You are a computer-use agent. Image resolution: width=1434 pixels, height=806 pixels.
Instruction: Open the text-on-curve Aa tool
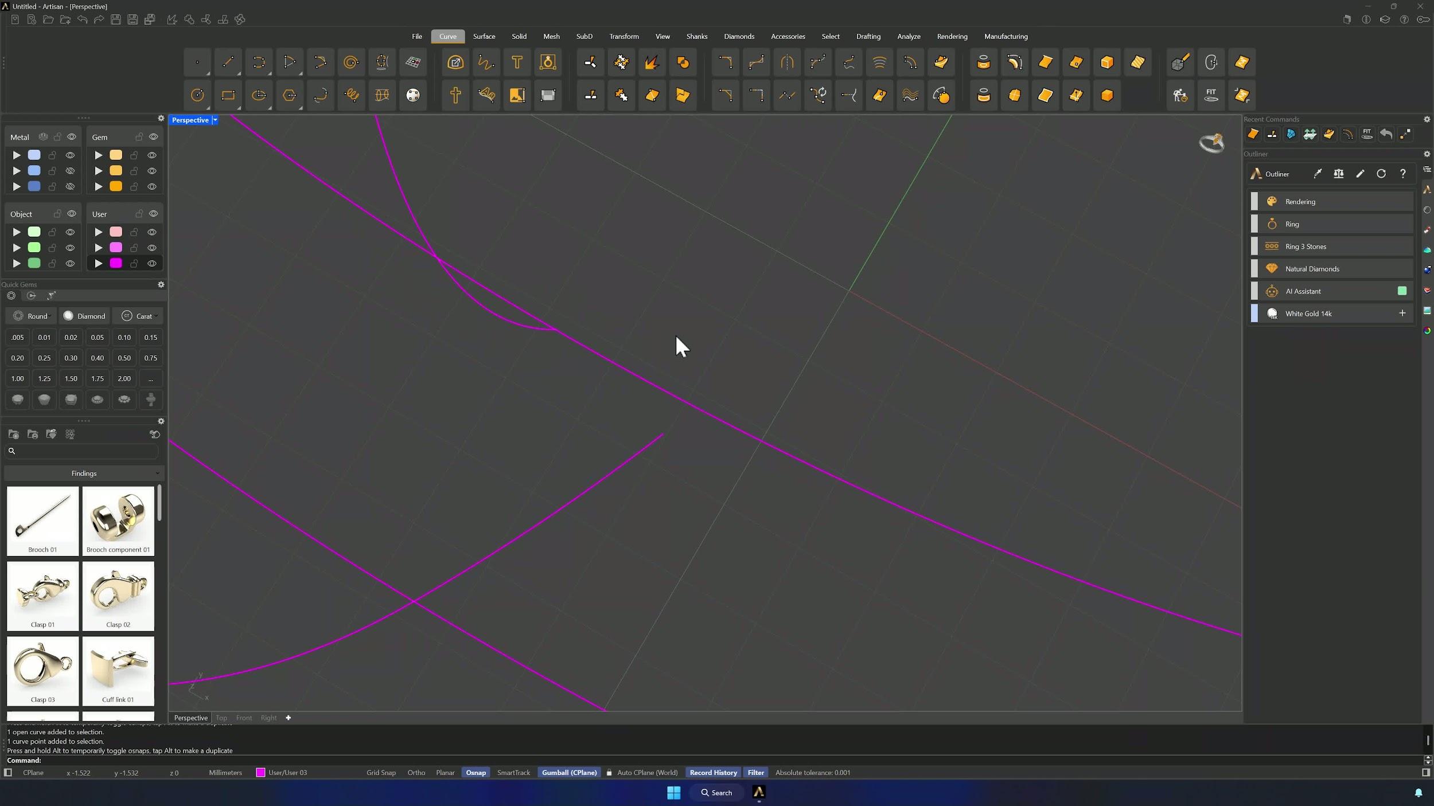tap(486, 95)
